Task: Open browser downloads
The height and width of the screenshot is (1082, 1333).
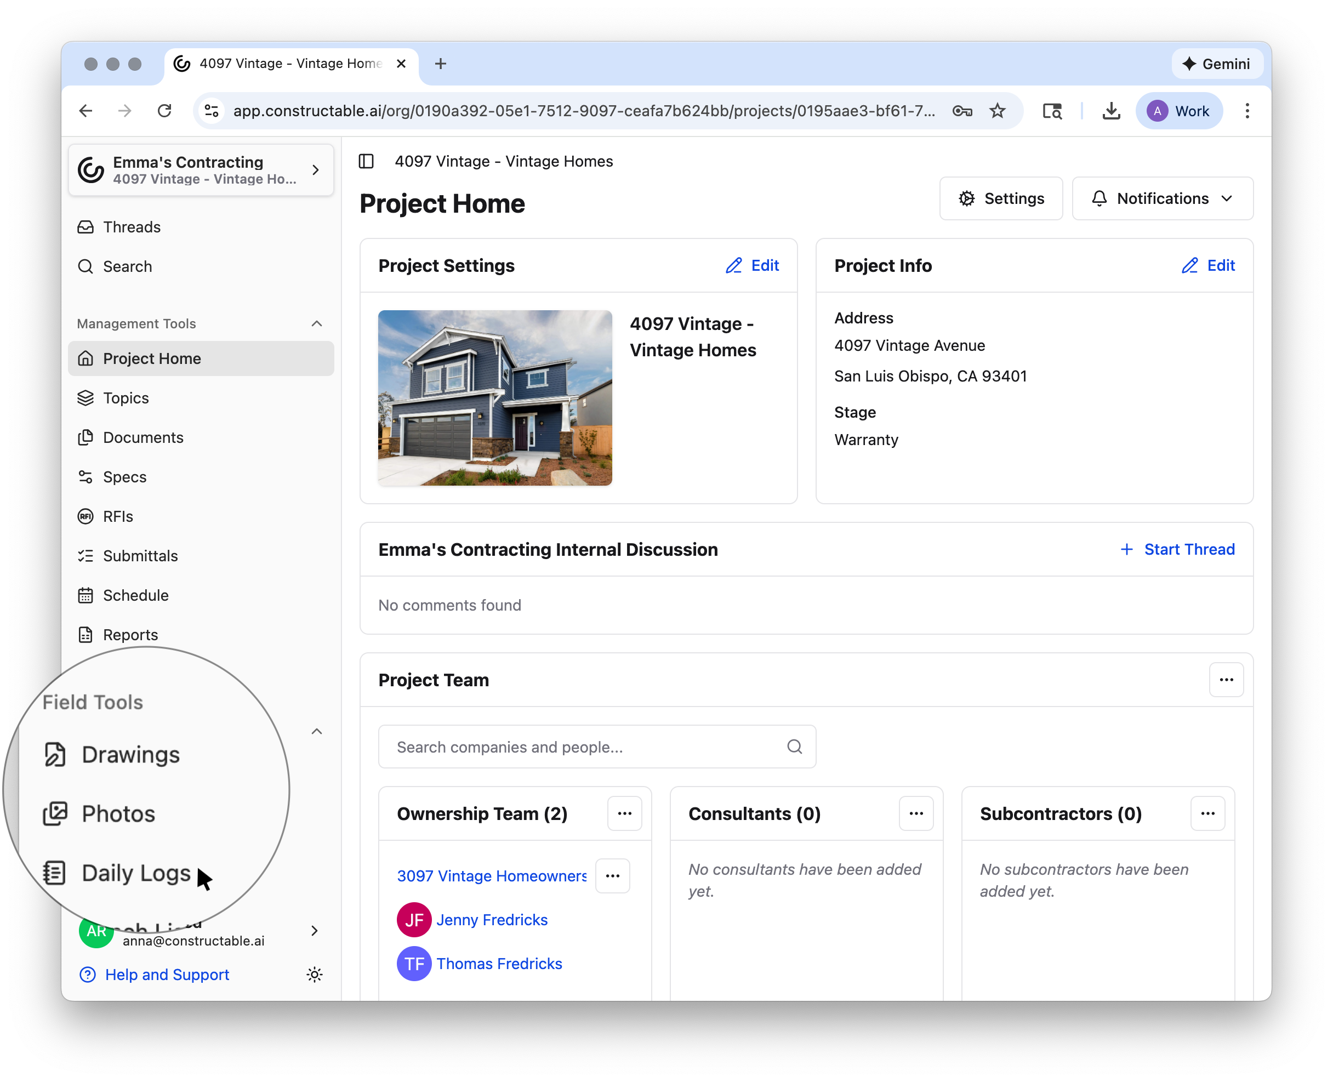Action: pos(1111,111)
